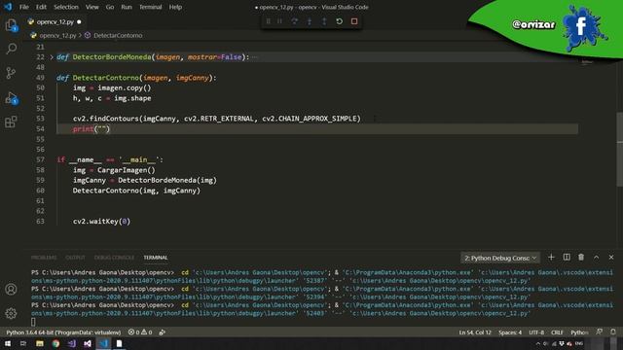
Task: Click errors and warnings count in status bar
Action: coord(140,332)
